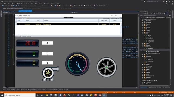174x97 pixels.
Task: Select the DATA50 LOW alarm row
Action: 68,24
